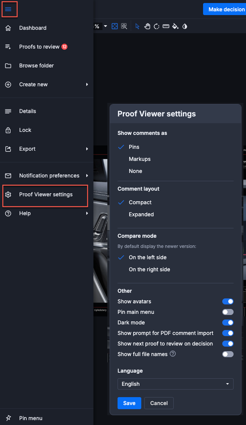This screenshot has width=246, height=425.
Task: Turn off Dark mode
Action: coord(228,323)
